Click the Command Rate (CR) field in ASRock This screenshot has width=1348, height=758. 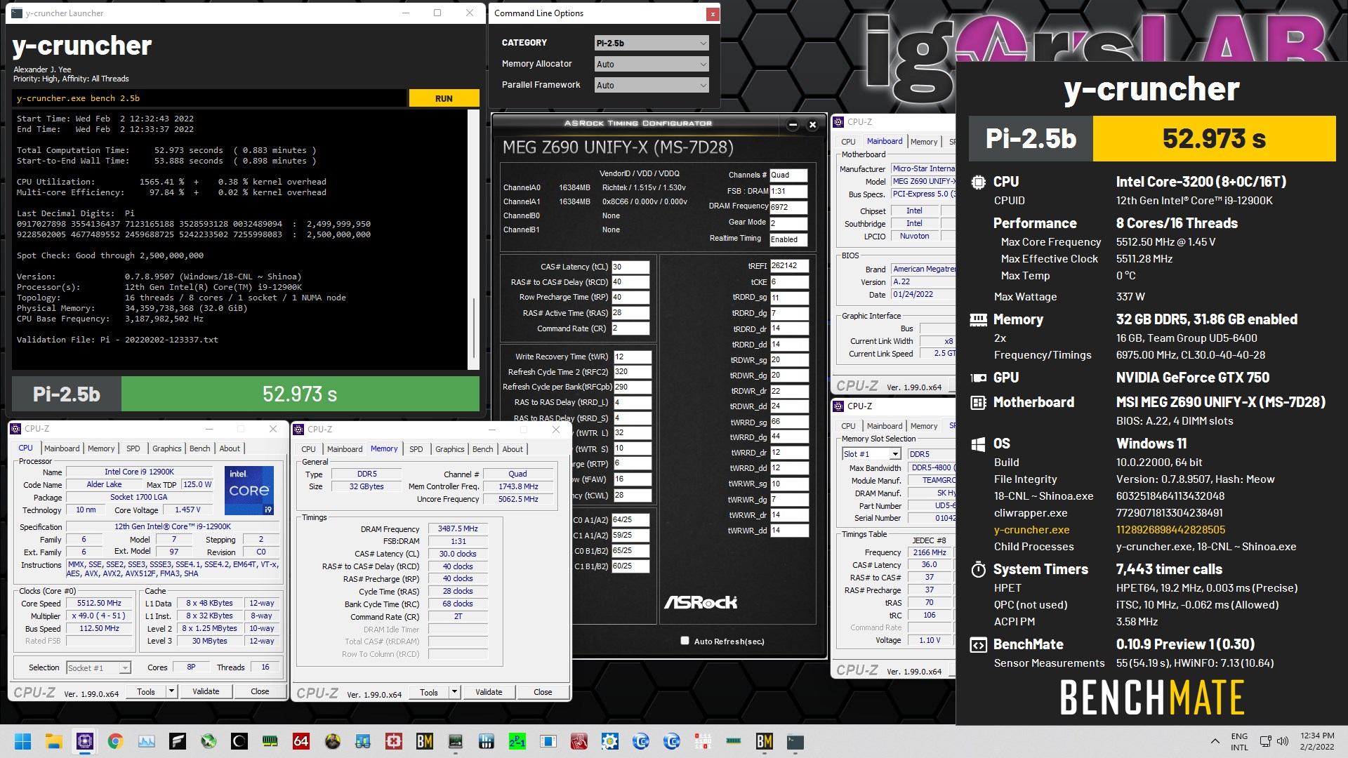[x=630, y=328]
